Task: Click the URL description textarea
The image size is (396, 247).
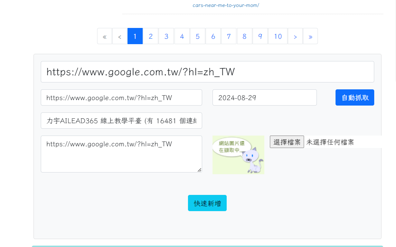Action: pos(122,154)
